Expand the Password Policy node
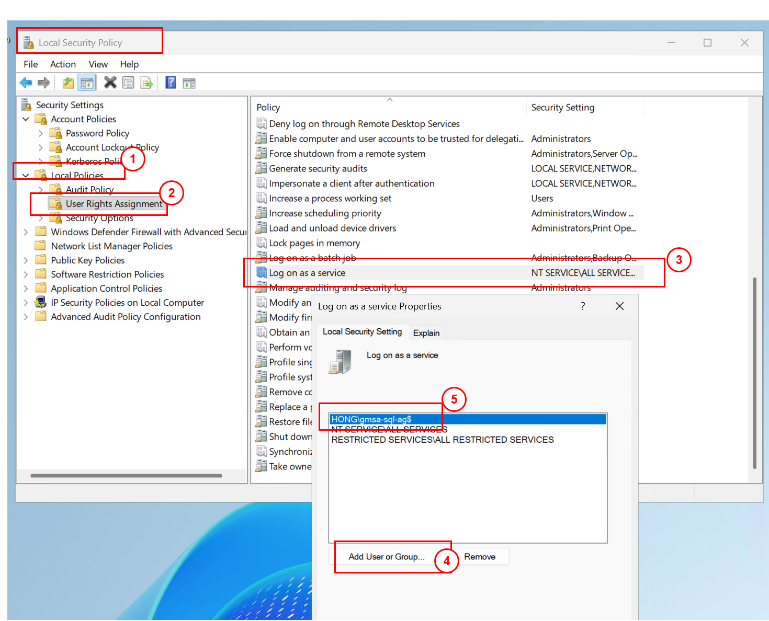769x621 pixels. 41,133
